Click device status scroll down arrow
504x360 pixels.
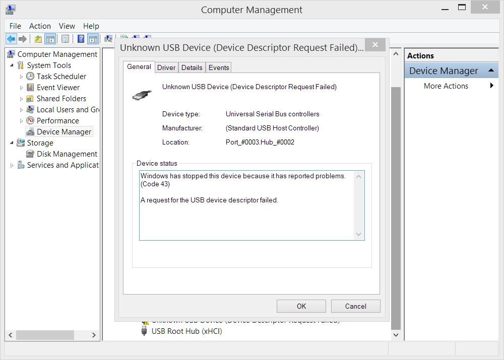pyautogui.click(x=359, y=234)
